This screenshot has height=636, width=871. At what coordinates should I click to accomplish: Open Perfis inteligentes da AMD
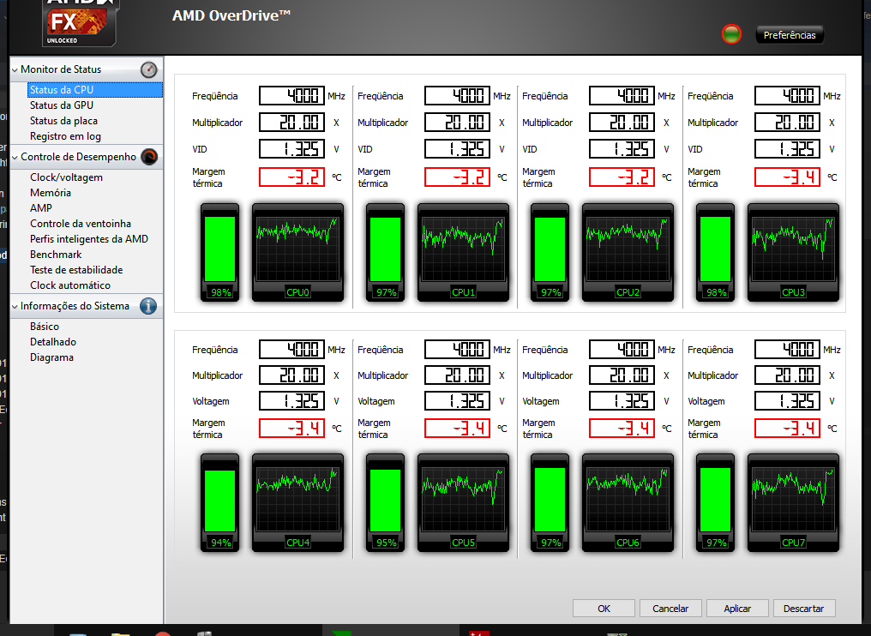click(89, 239)
